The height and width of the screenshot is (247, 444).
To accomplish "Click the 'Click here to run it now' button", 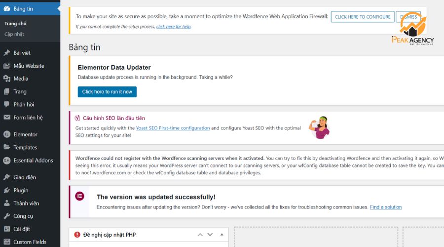I will click(x=107, y=92).
